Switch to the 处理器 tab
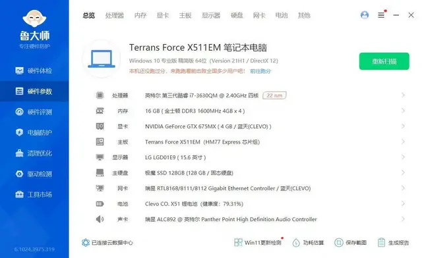 [114, 15]
